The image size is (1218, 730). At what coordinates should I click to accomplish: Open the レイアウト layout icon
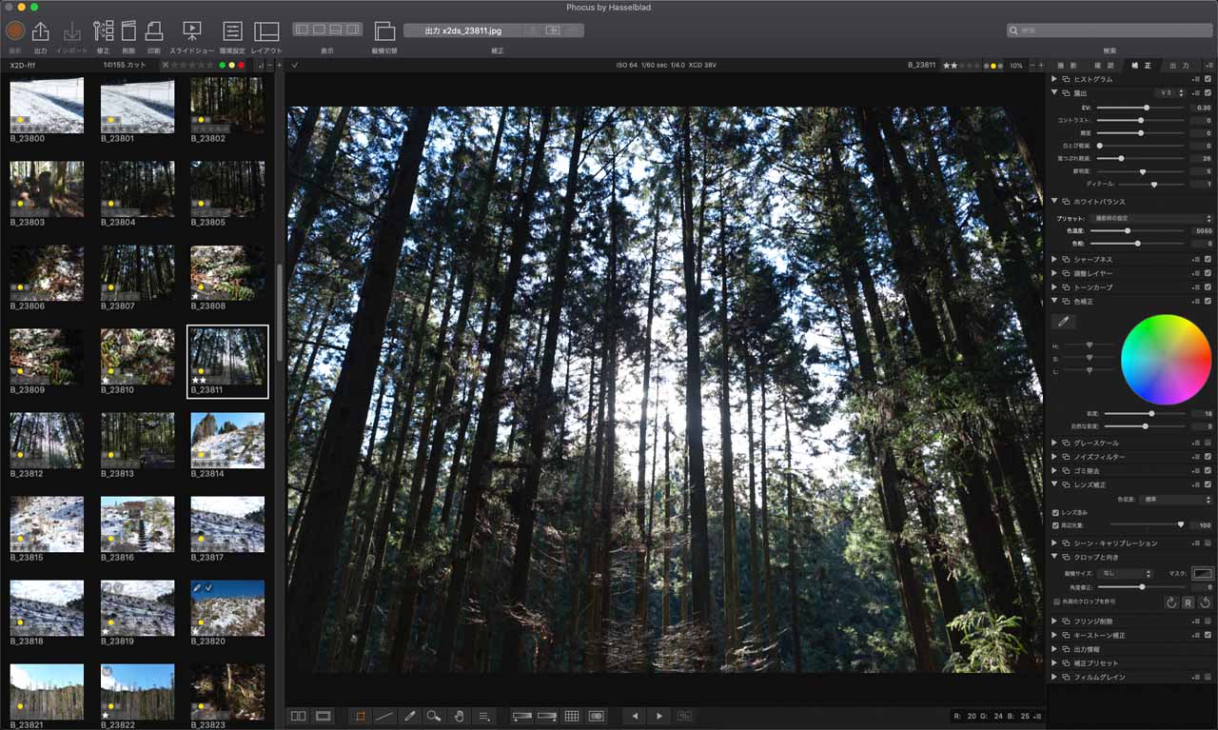tap(265, 31)
